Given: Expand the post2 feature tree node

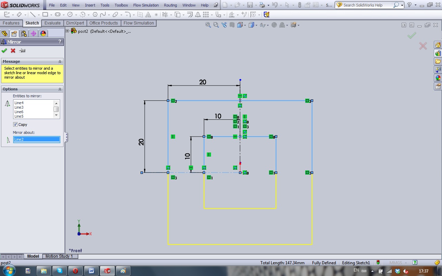Looking at the screenshot, I should (67, 31).
